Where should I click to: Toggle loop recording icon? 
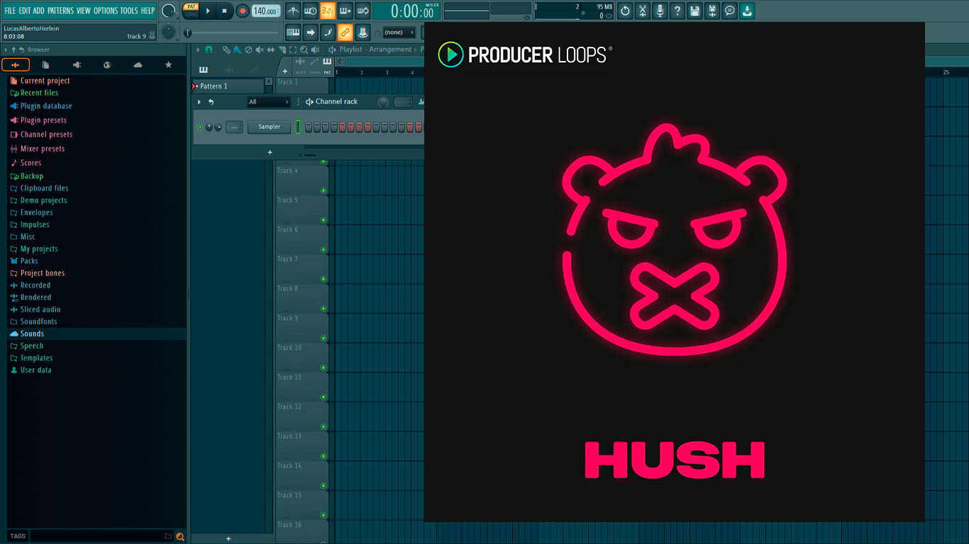[362, 11]
